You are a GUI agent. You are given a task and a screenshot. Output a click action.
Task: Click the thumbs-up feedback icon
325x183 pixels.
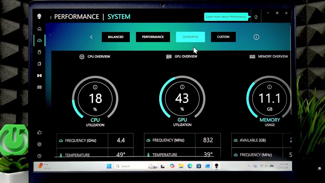point(39,132)
